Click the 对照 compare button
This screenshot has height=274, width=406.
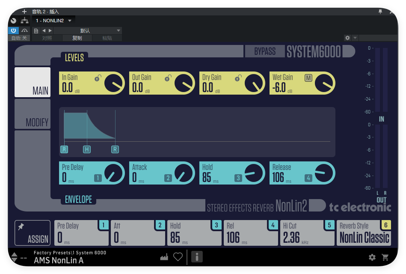(x=47, y=38)
